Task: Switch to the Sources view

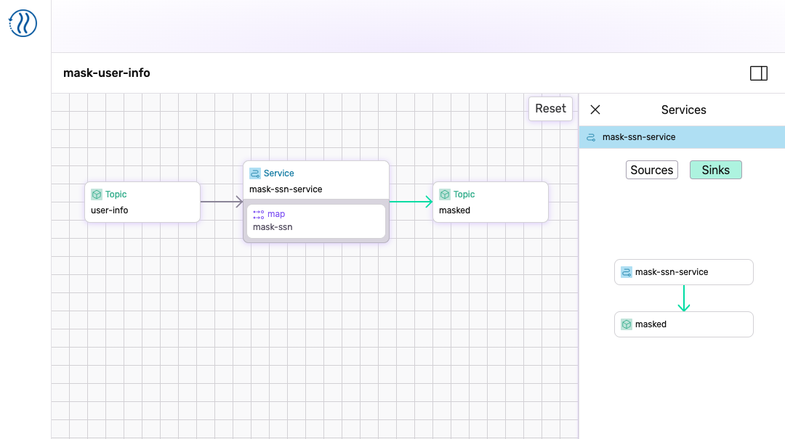Action: (x=651, y=169)
